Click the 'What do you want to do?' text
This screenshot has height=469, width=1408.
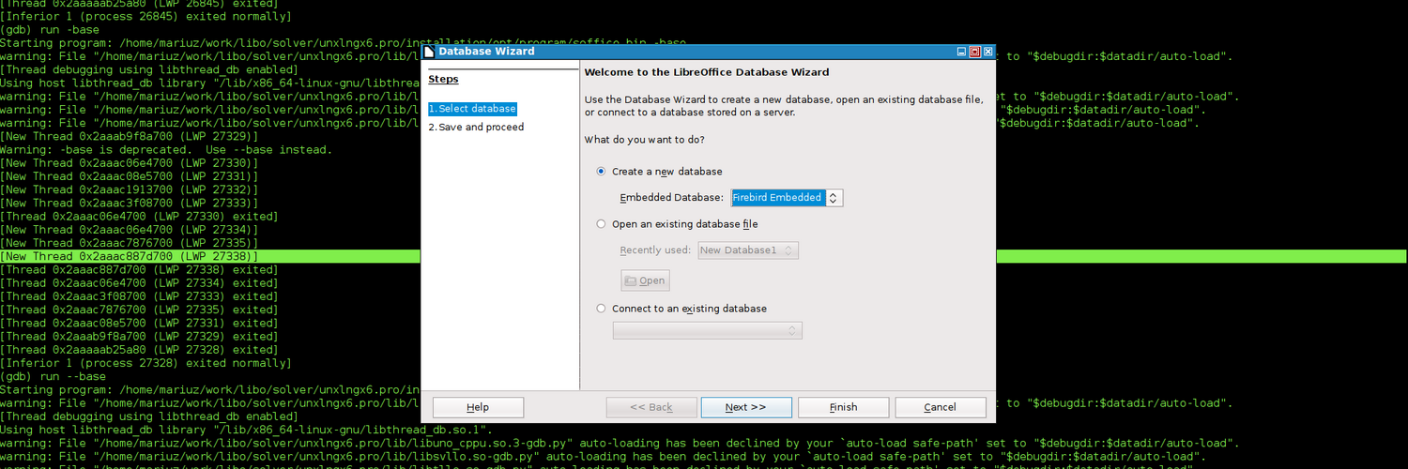pyautogui.click(x=644, y=140)
